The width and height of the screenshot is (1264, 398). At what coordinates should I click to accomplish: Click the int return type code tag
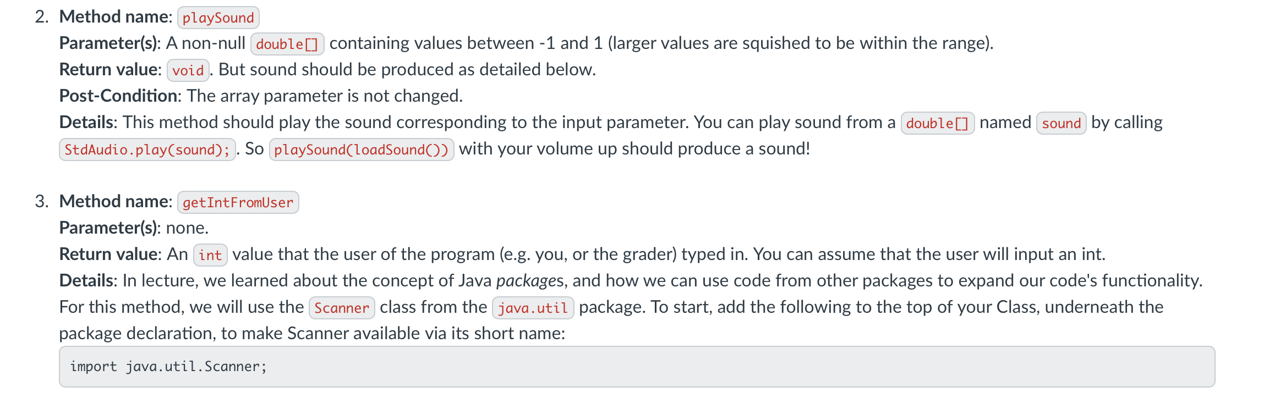click(x=210, y=255)
